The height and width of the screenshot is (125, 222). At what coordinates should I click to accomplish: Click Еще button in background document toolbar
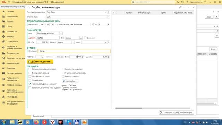coord(209,17)
